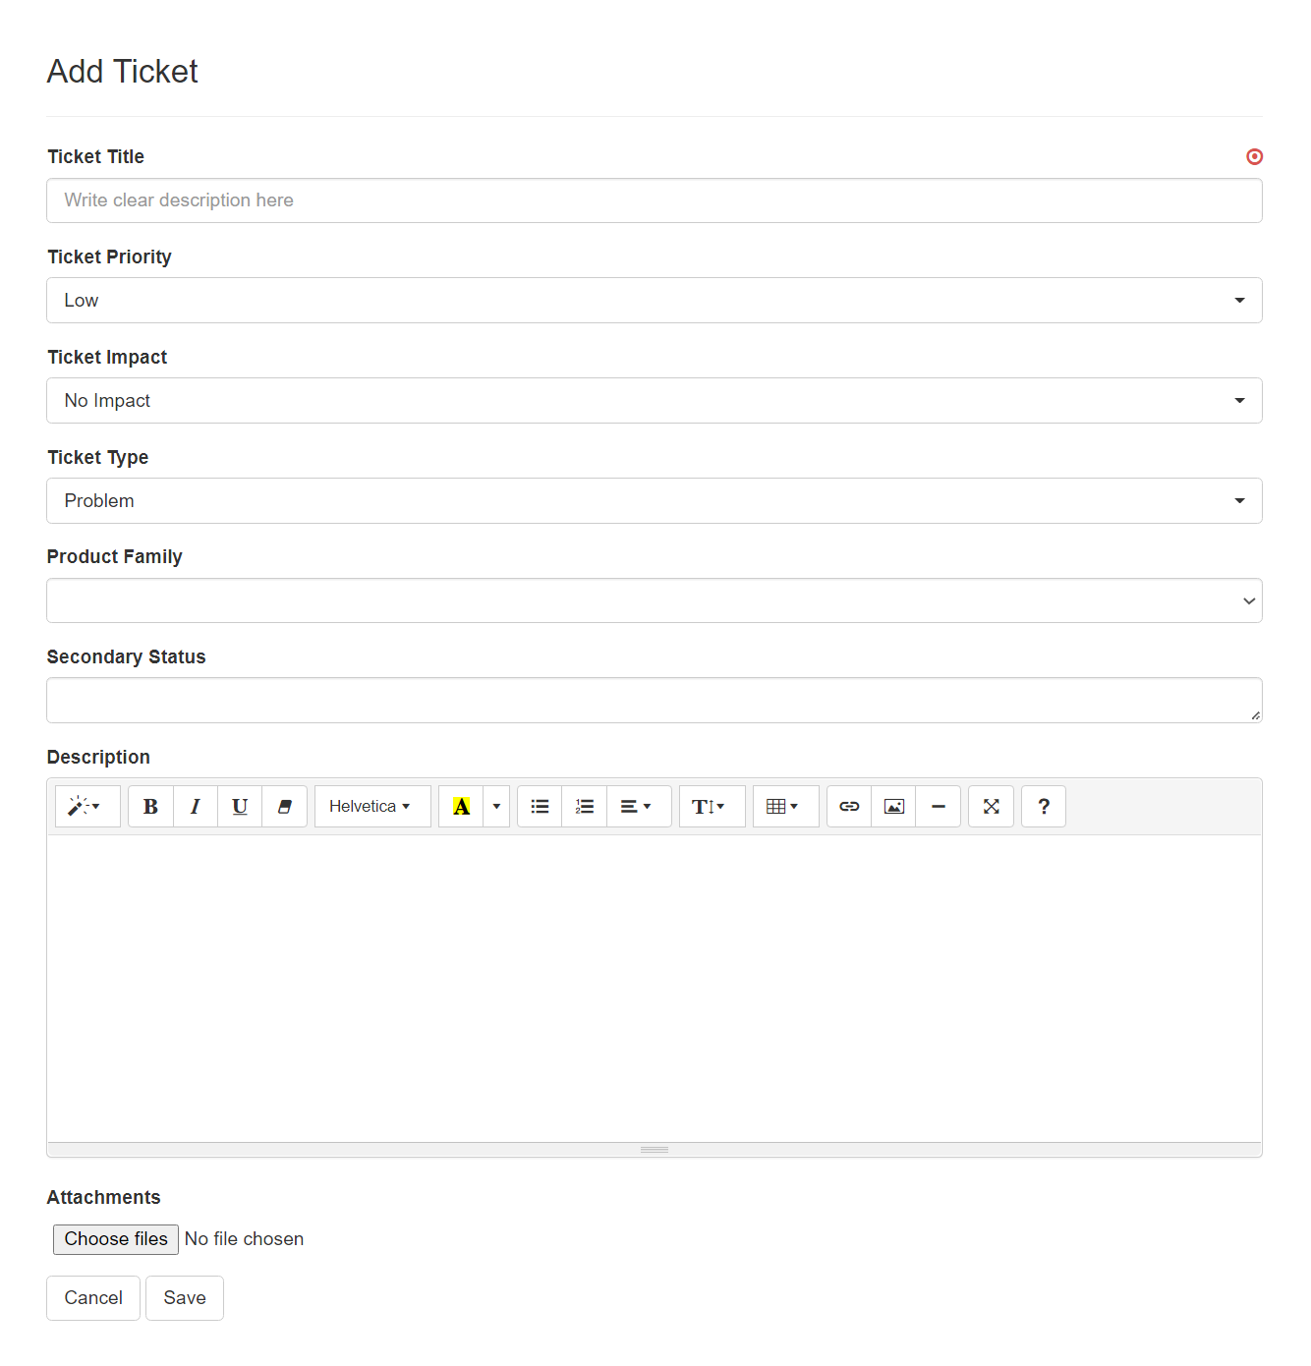Image resolution: width=1311 pixels, height=1366 pixels.
Task: Insert a picture into the description
Action: (x=893, y=806)
